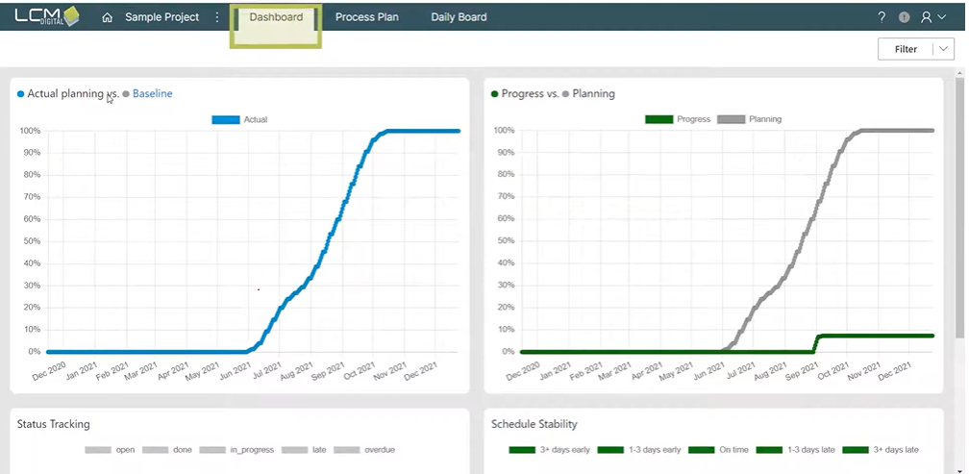Hide the Planning series in legend
The height and width of the screenshot is (474, 969).
748,119
